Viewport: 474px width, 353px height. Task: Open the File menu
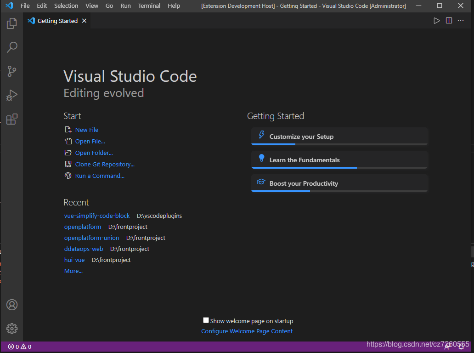click(x=25, y=6)
